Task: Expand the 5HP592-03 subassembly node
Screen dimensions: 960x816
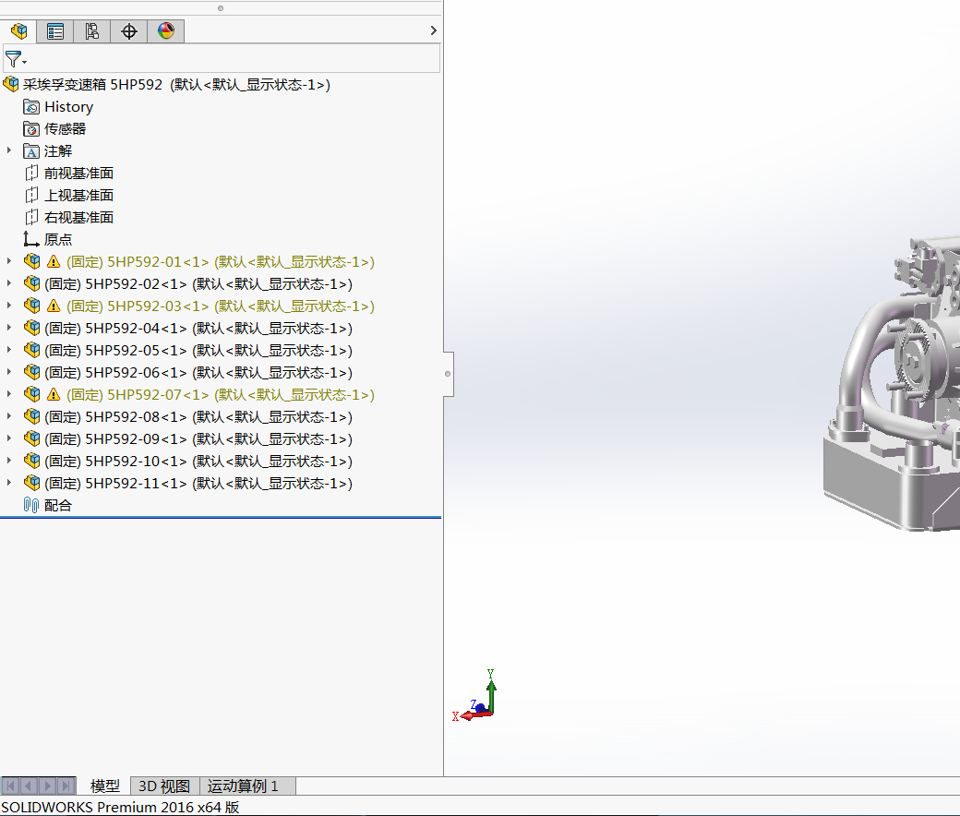Action: pos(8,305)
